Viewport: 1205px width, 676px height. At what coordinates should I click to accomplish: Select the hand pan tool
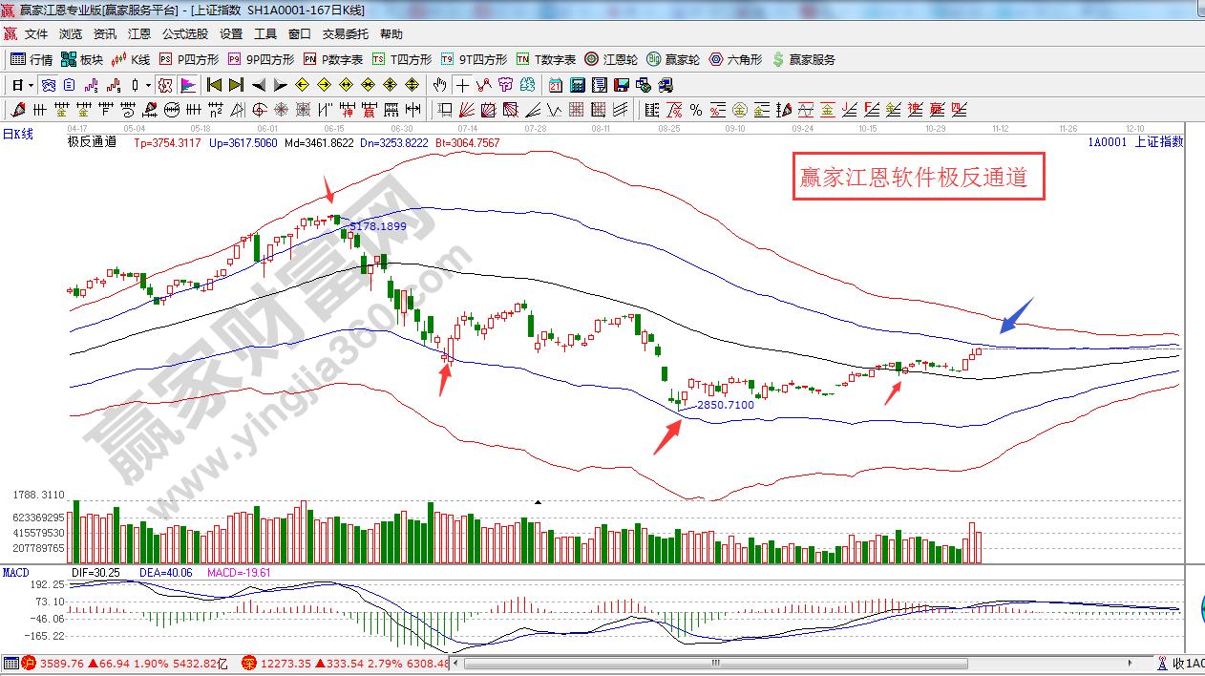point(440,85)
